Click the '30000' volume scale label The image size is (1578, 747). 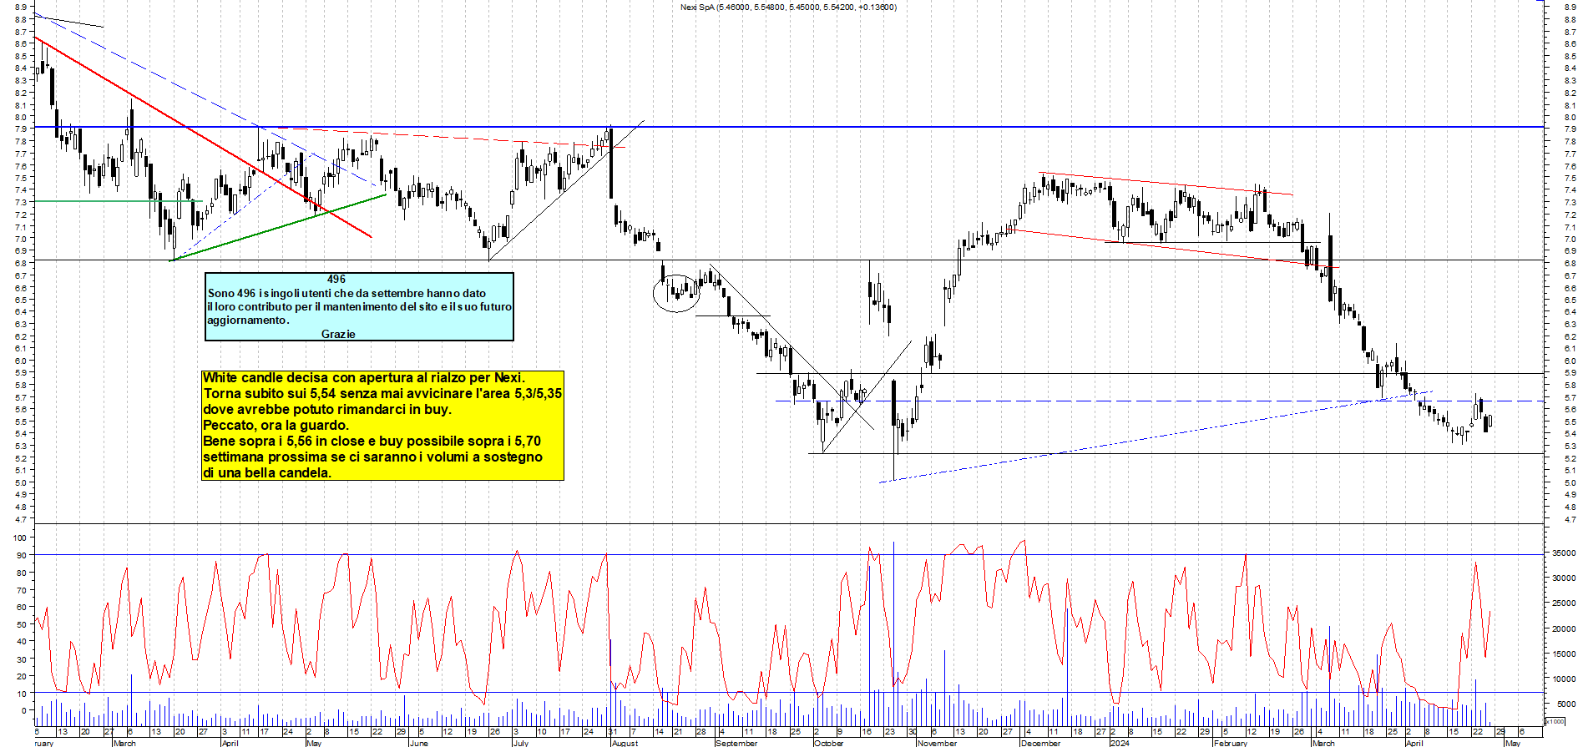(x=1563, y=578)
